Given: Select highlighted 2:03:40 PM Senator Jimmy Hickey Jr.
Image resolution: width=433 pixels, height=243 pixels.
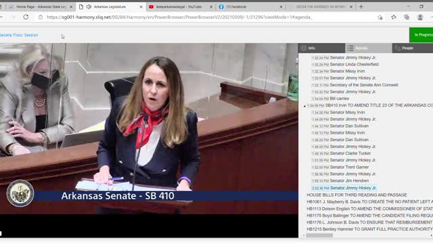Looking at the screenshot, I should pyautogui.click(x=344, y=188).
